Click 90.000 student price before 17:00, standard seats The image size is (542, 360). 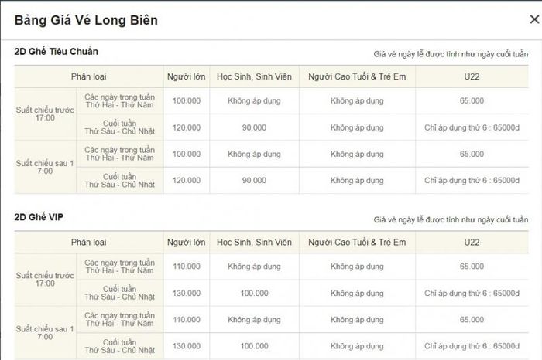pos(254,127)
